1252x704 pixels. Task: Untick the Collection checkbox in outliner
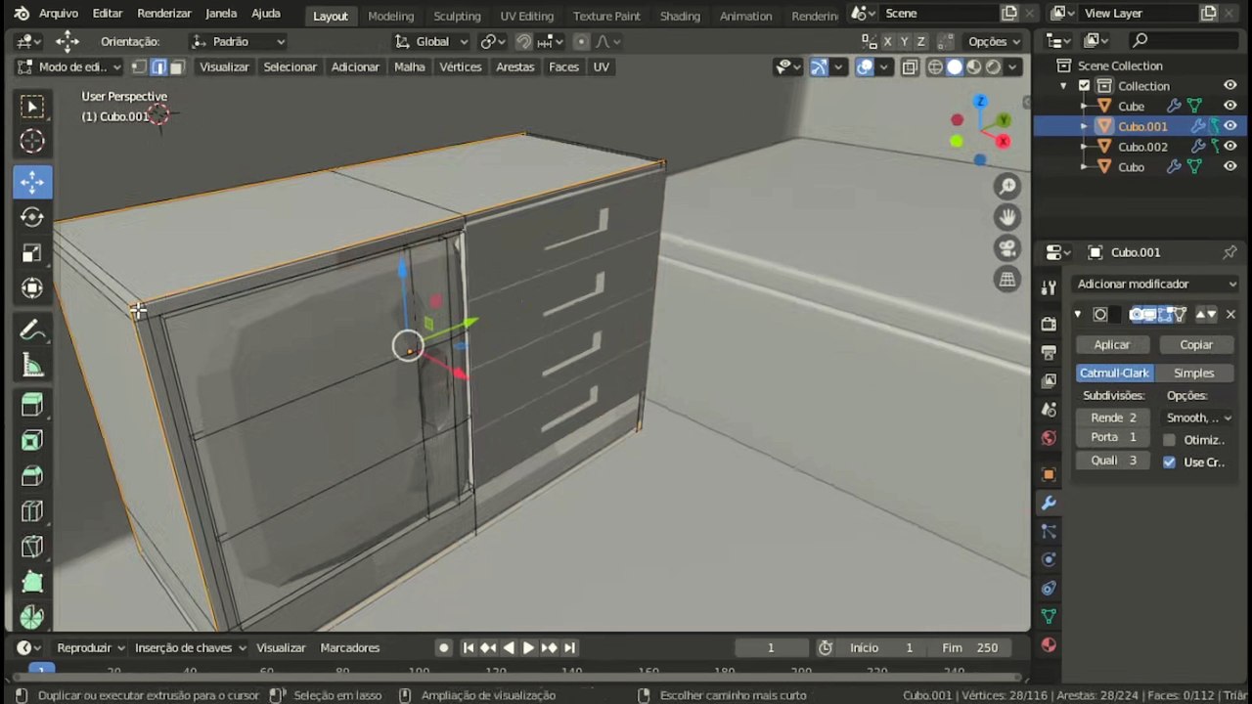tap(1084, 86)
